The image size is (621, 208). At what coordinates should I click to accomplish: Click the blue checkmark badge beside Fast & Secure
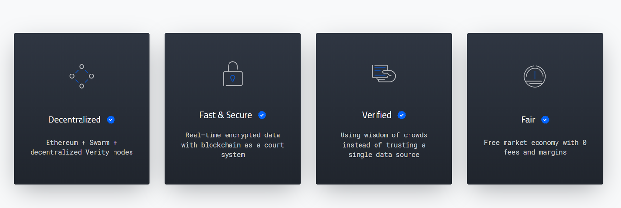(x=262, y=115)
